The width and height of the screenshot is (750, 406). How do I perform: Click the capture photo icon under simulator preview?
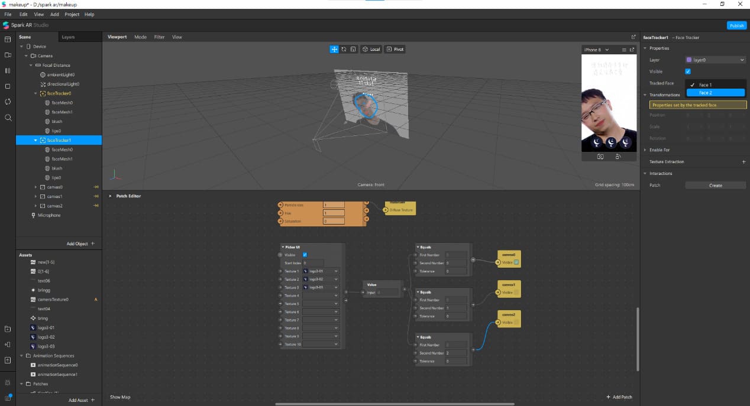coord(600,157)
